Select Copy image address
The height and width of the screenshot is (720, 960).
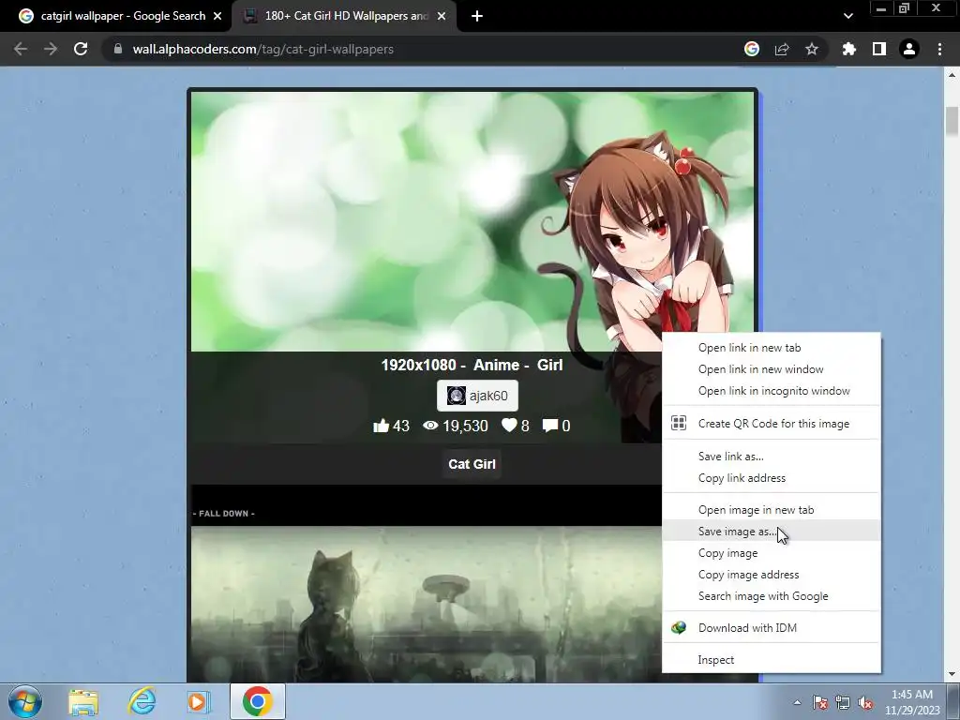tap(772, 575)
